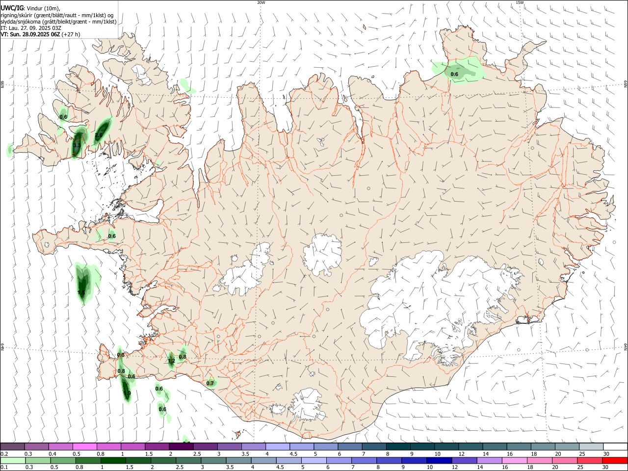Click the 'slydda/snjókoma' legend description line

[58, 22]
